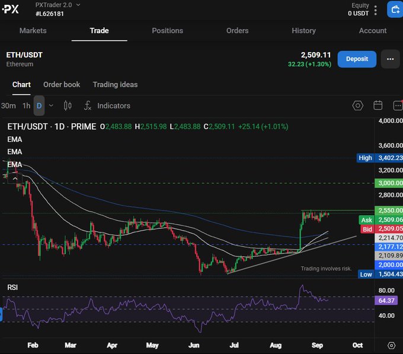Viewport: 403px width, 354px height.
Task: Open the calendar date range icon
Action: tap(378, 106)
